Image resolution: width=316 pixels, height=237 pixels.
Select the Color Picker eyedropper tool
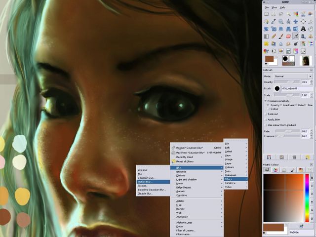tap(274, 22)
